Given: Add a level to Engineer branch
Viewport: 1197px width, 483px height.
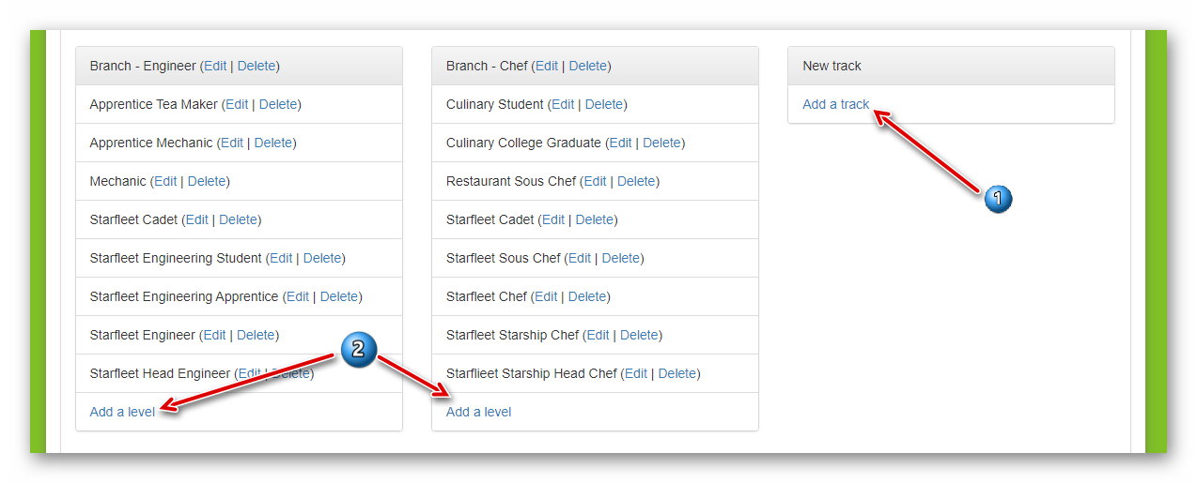Looking at the screenshot, I should point(122,412).
